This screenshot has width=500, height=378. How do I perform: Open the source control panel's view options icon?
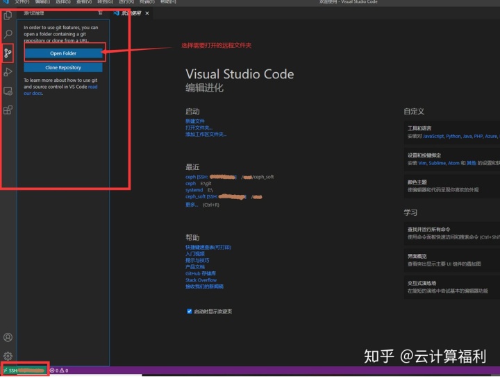click(100, 13)
